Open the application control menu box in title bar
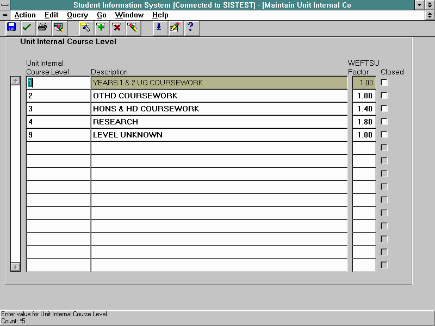This screenshot has height=326, width=435. 5,5
